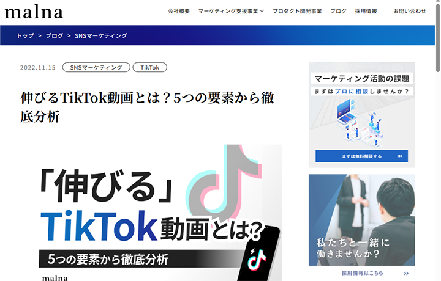This screenshot has width=441, height=281.
Task: Click お問い合わせ in the header
Action: coord(410,11)
